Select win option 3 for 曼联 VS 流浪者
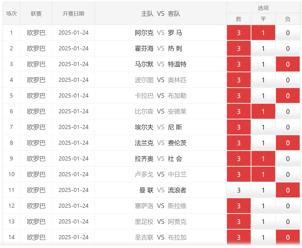 pyautogui.click(x=239, y=190)
